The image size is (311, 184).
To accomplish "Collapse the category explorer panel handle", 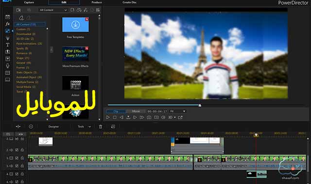I will [52, 49].
